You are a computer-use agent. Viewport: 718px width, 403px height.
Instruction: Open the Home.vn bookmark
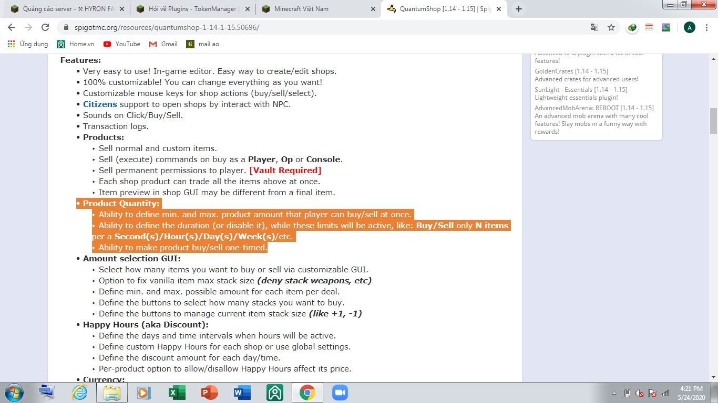point(76,44)
